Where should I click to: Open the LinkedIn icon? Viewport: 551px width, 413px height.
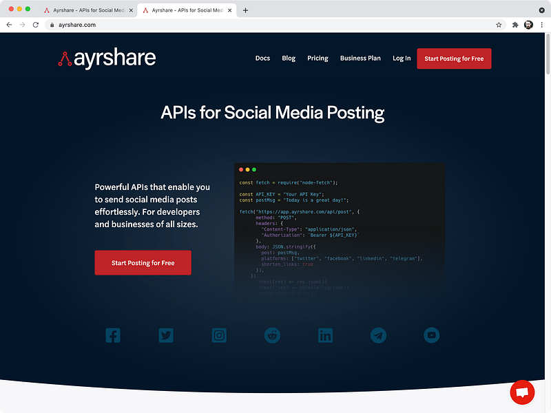click(325, 335)
